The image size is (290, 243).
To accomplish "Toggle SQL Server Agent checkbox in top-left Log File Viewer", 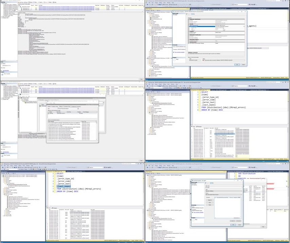I will click(3, 17).
